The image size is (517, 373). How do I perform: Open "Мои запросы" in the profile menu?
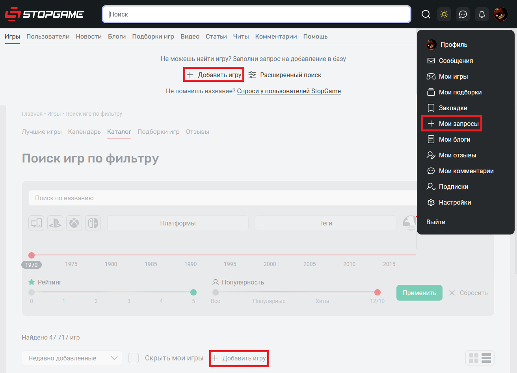(x=458, y=124)
